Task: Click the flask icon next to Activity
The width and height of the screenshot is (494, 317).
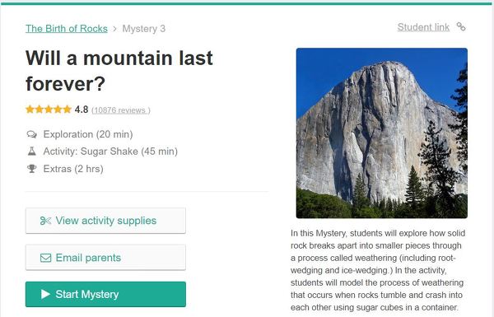Action: point(32,152)
